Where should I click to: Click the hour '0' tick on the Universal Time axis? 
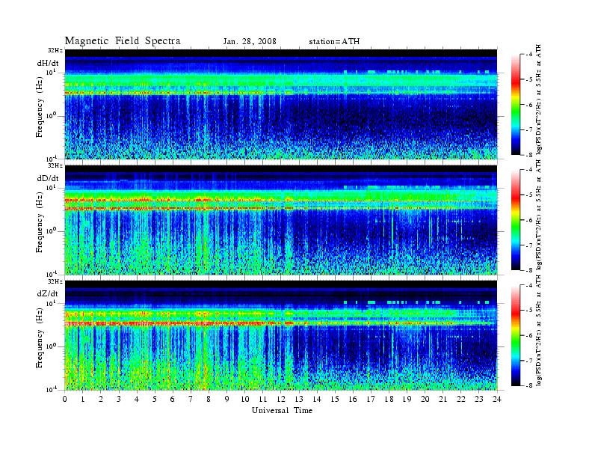[x=65, y=400]
